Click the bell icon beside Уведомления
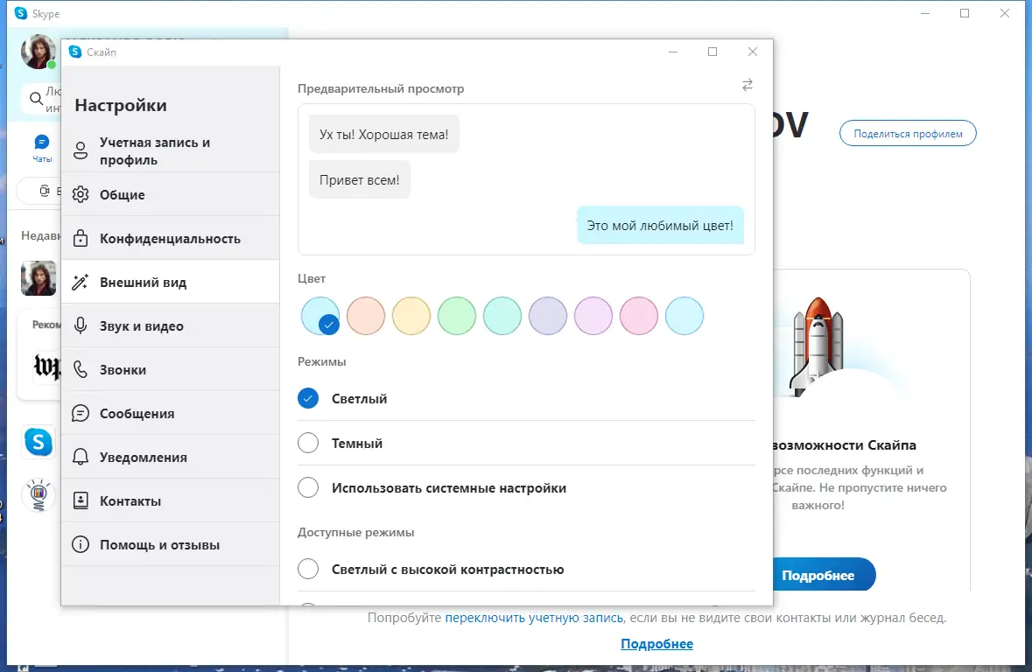The height and width of the screenshot is (672, 1032). 81,457
